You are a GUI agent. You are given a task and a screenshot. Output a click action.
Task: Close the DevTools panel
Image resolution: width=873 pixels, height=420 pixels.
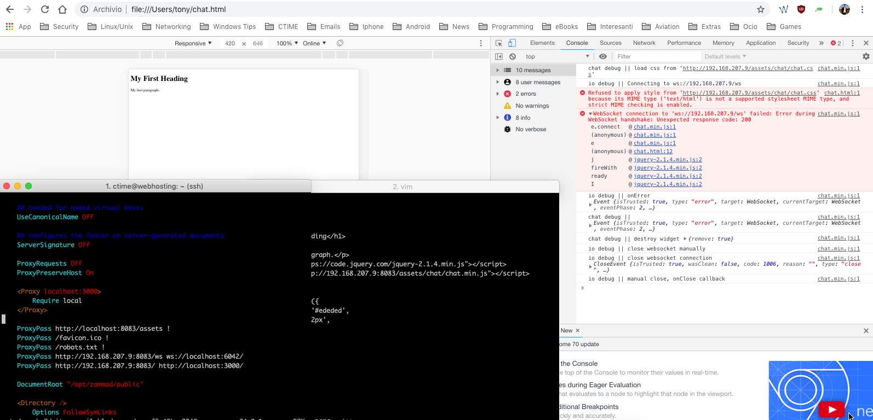click(866, 43)
